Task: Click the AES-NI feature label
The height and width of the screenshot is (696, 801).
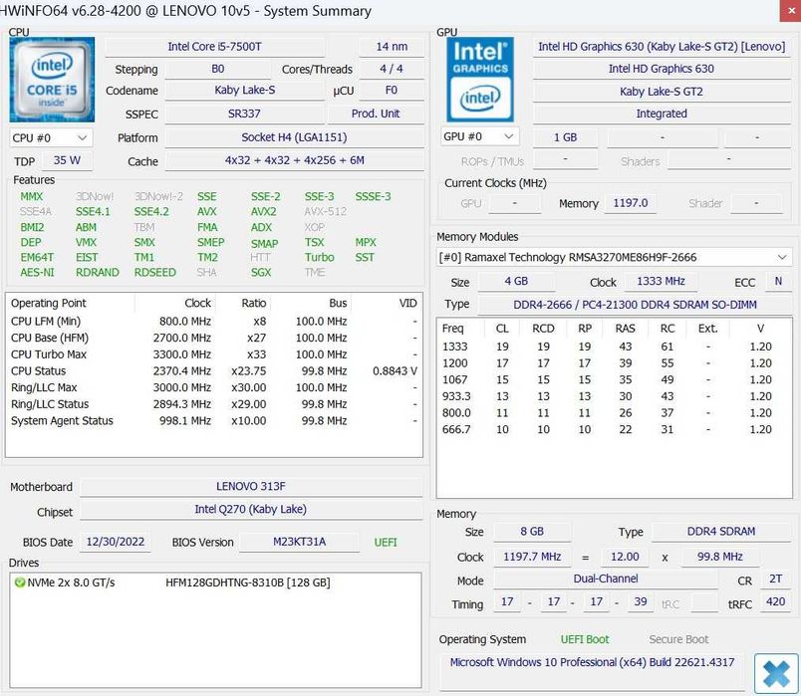Action: click(x=37, y=272)
